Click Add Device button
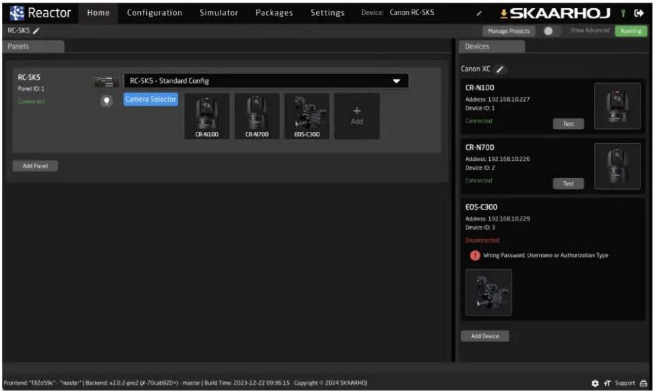Image resolution: width=653 pixels, height=391 pixels. [484, 336]
